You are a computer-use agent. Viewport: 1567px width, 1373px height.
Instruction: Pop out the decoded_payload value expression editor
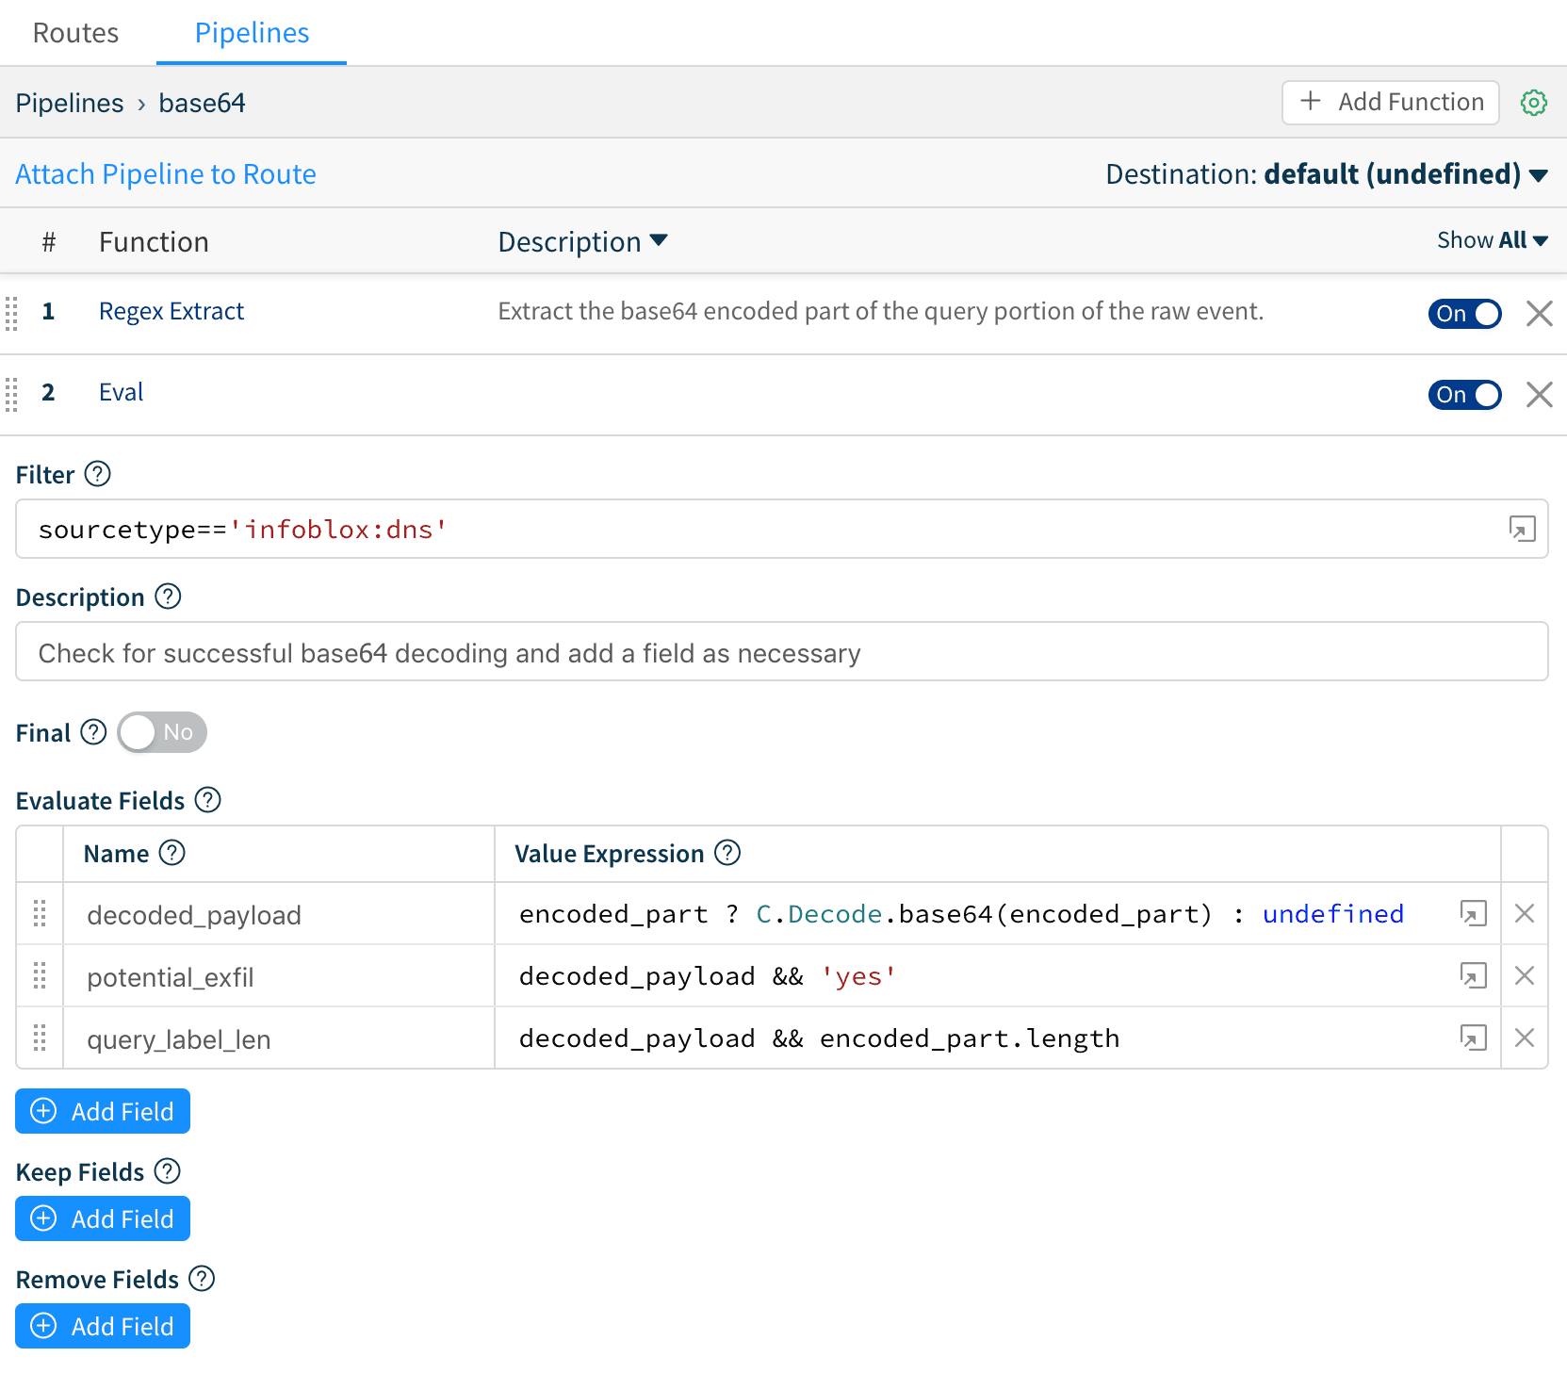pos(1472,913)
